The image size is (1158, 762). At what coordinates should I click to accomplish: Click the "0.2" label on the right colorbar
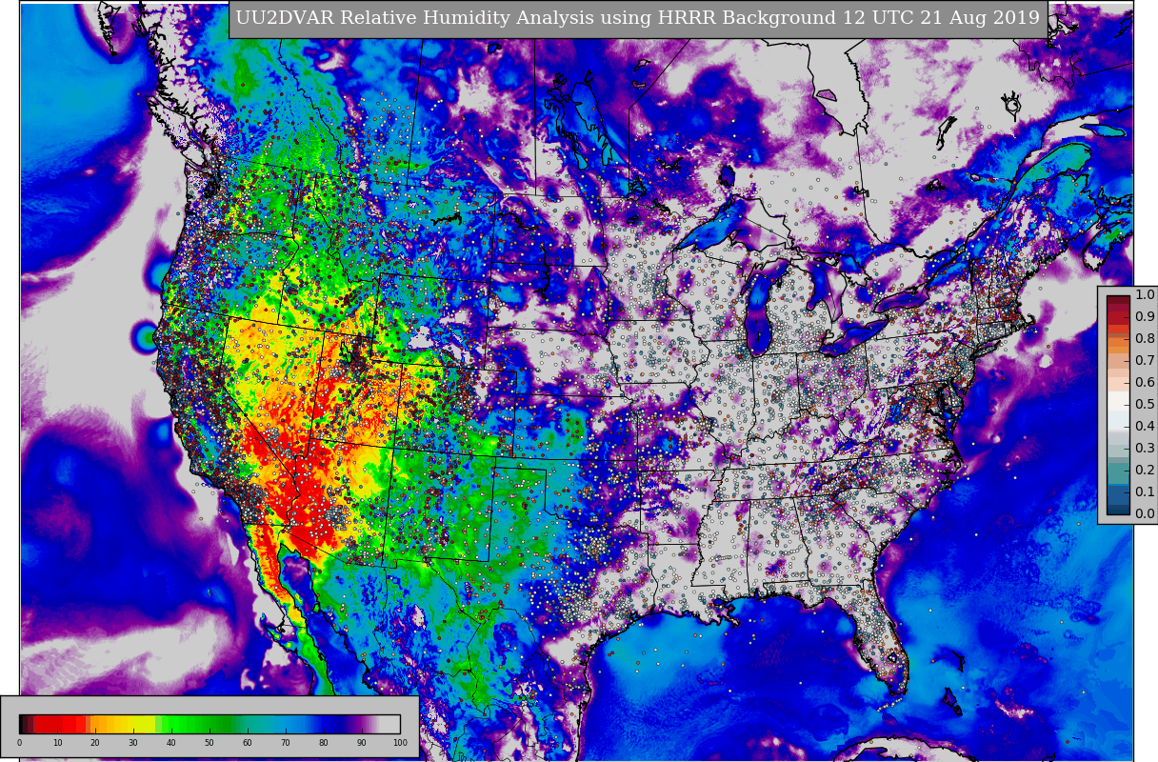(1145, 471)
